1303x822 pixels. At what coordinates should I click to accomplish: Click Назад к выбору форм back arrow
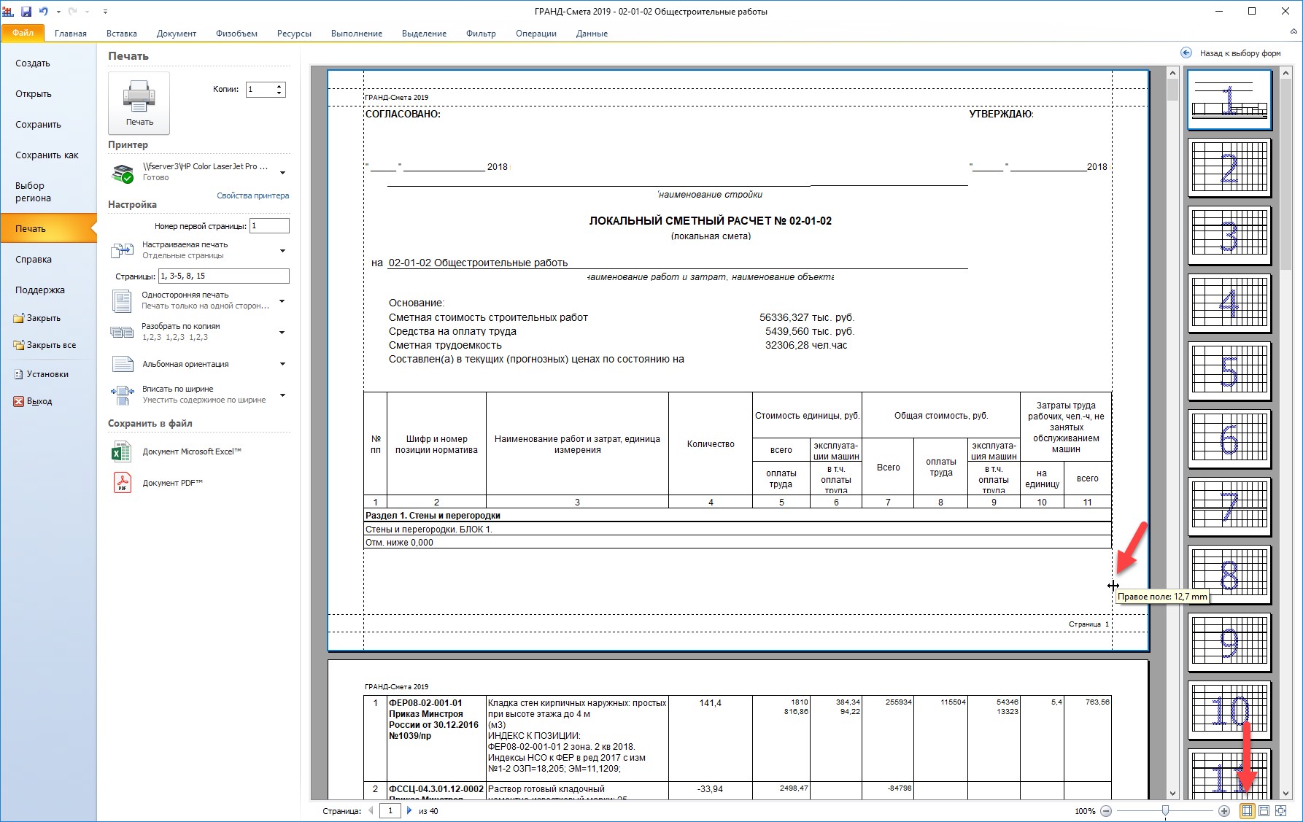click(x=1186, y=53)
